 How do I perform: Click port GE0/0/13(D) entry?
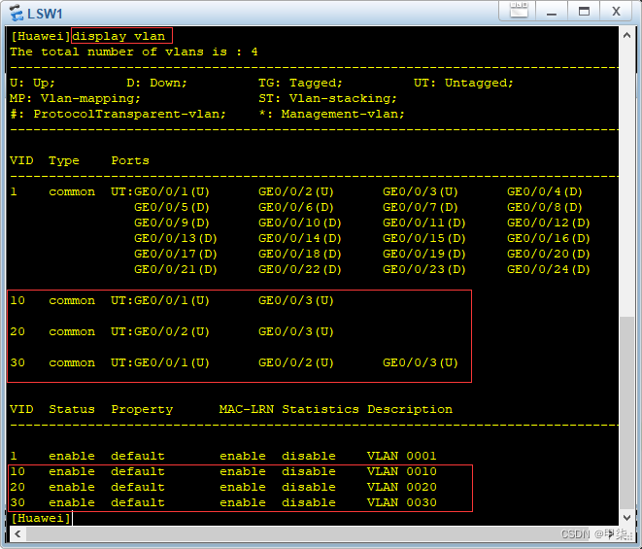[x=176, y=238]
